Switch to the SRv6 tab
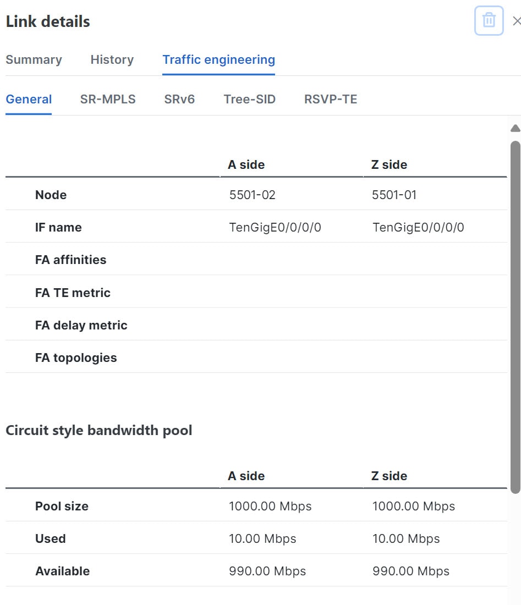Image resolution: width=521 pixels, height=605 pixels. point(179,99)
